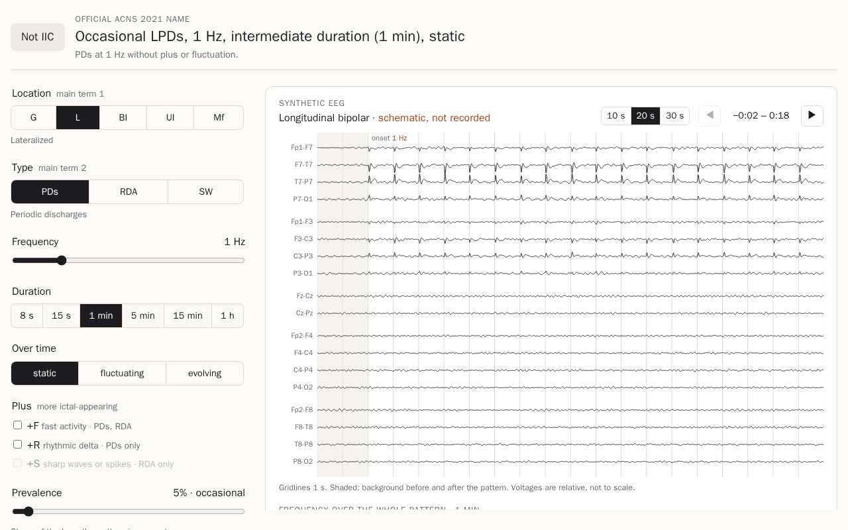Show 20 s EEG window
848x530 pixels.
pyautogui.click(x=645, y=115)
